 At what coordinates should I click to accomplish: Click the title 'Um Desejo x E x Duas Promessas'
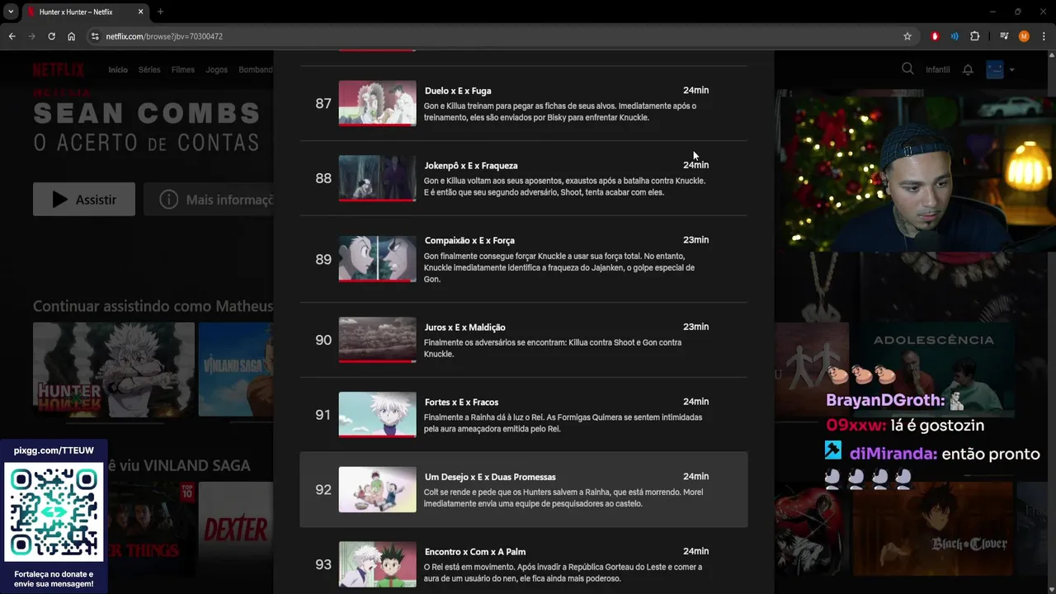pos(490,477)
